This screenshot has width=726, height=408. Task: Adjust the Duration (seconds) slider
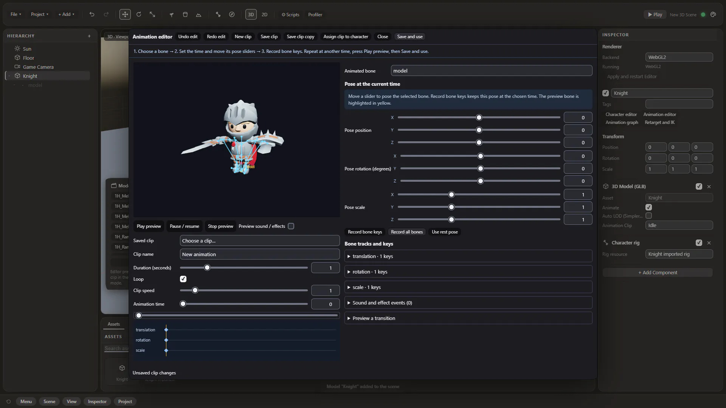[244, 267]
